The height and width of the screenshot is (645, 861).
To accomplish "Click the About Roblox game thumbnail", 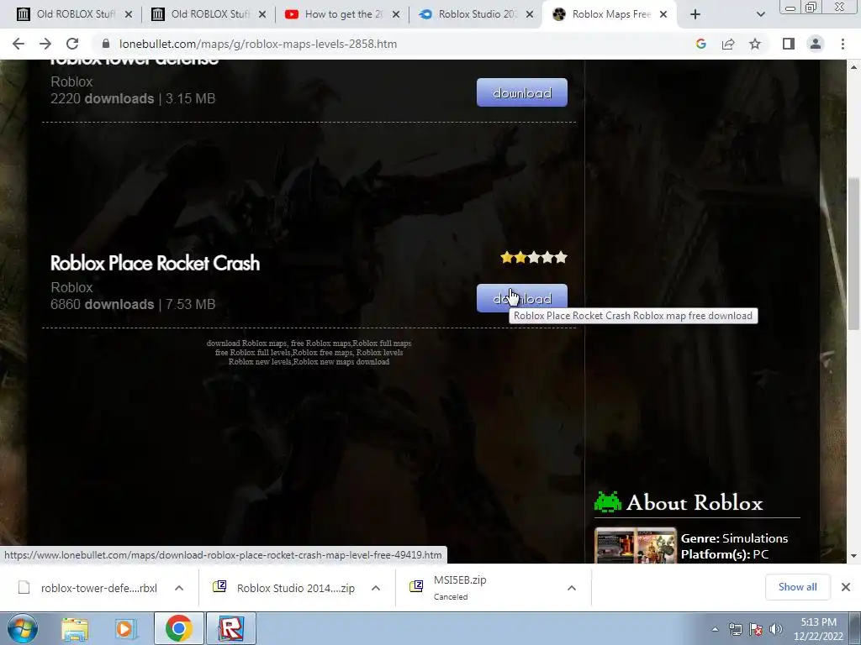I will [636, 545].
